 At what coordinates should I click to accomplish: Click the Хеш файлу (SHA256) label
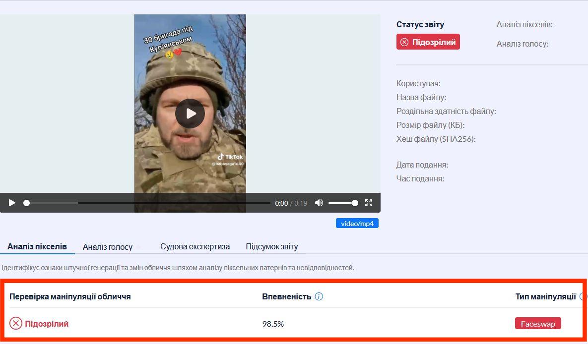coord(436,139)
